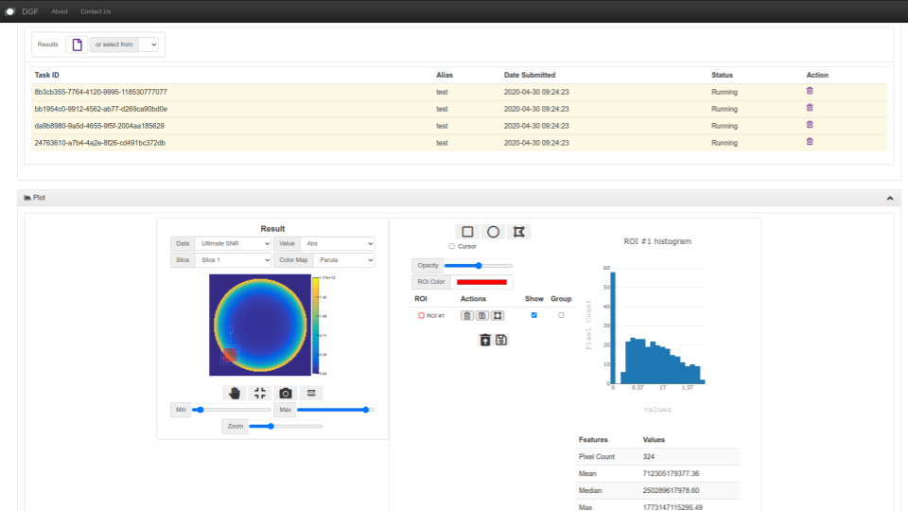
Task: Enable the Cursor checkbox
Action: tap(452, 246)
